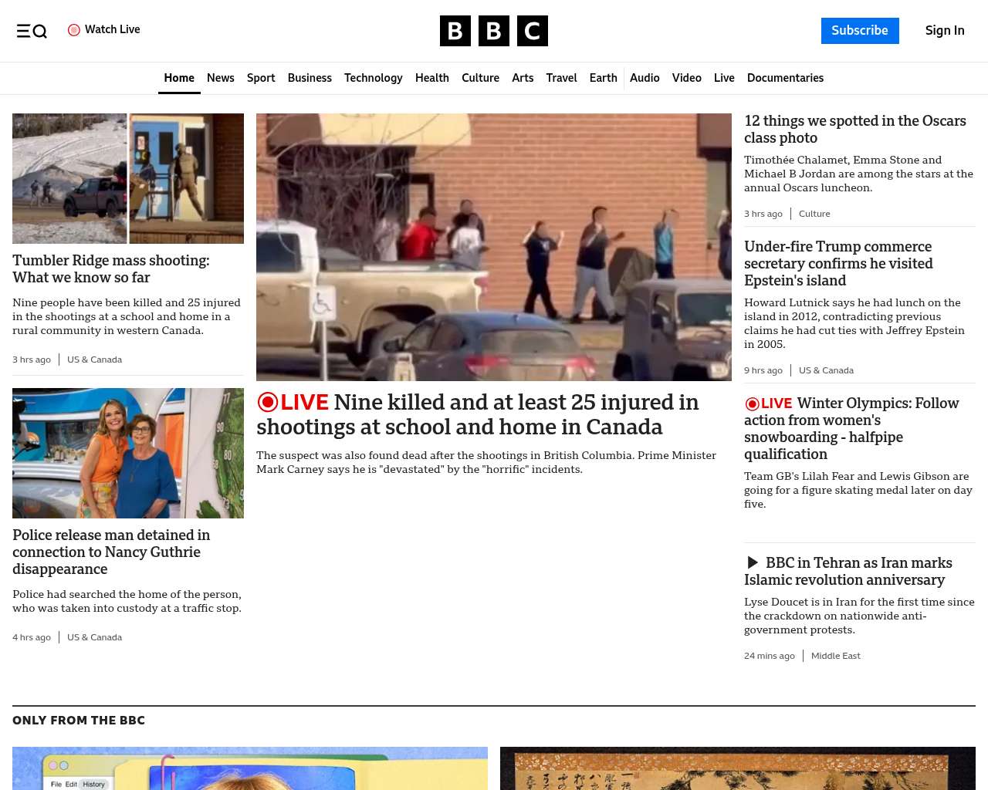Open BBC in Tehran video story
This screenshot has height=790, width=988.
tap(848, 572)
